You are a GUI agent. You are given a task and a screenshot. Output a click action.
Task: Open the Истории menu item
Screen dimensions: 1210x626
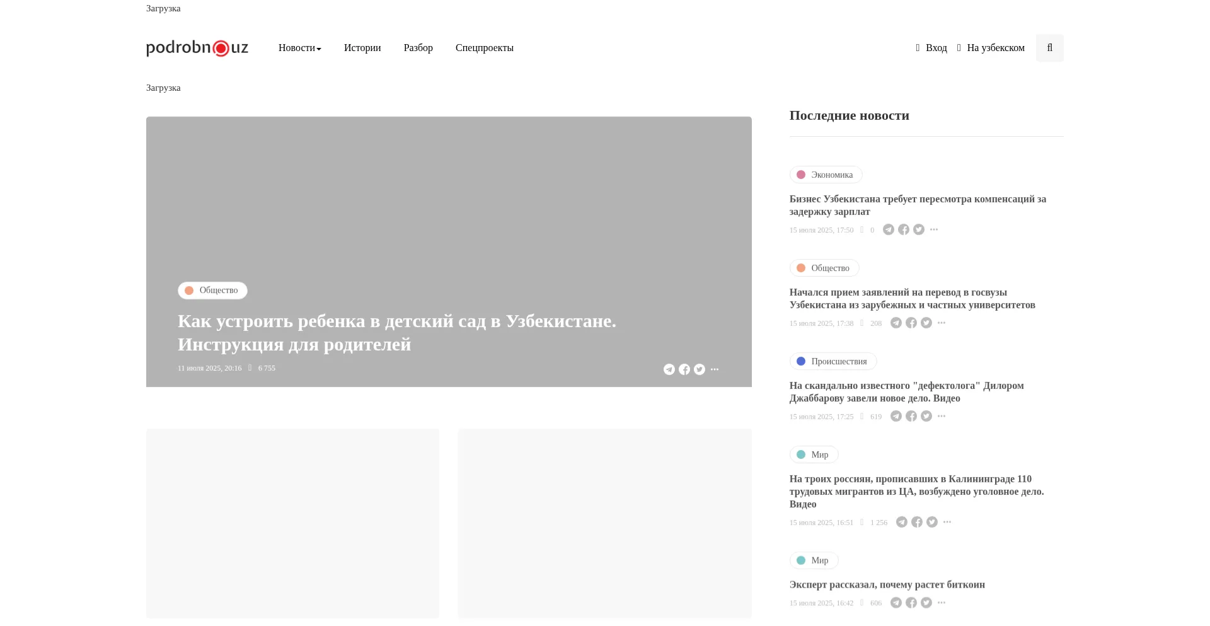tap(362, 48)
